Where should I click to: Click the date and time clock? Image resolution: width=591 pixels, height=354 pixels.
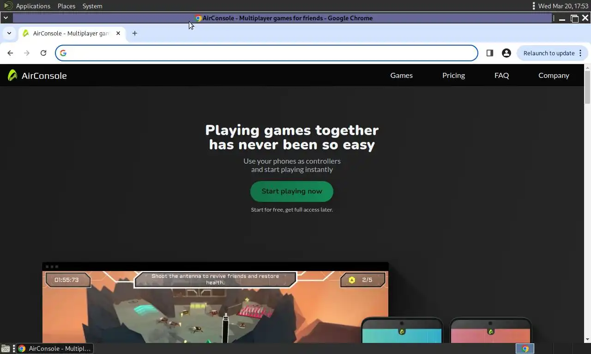(563, 6)
